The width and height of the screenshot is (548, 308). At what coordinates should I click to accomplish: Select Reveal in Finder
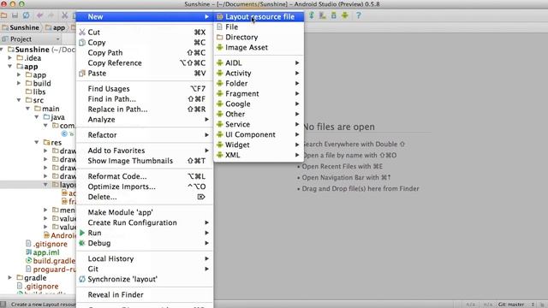click(145, 294)
